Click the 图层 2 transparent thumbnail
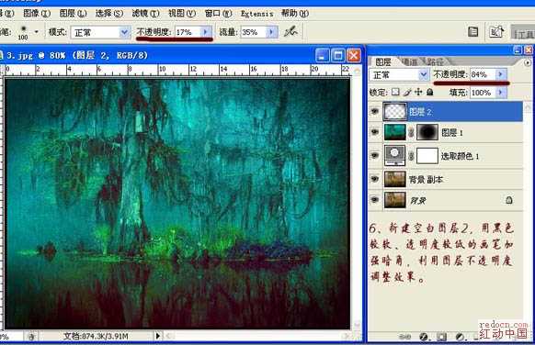 395,111
